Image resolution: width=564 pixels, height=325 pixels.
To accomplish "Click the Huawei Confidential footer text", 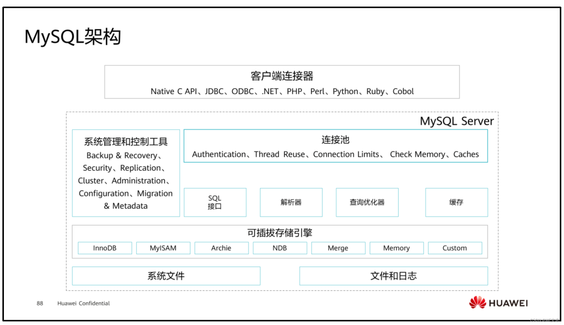I will [x=83, y=303].
